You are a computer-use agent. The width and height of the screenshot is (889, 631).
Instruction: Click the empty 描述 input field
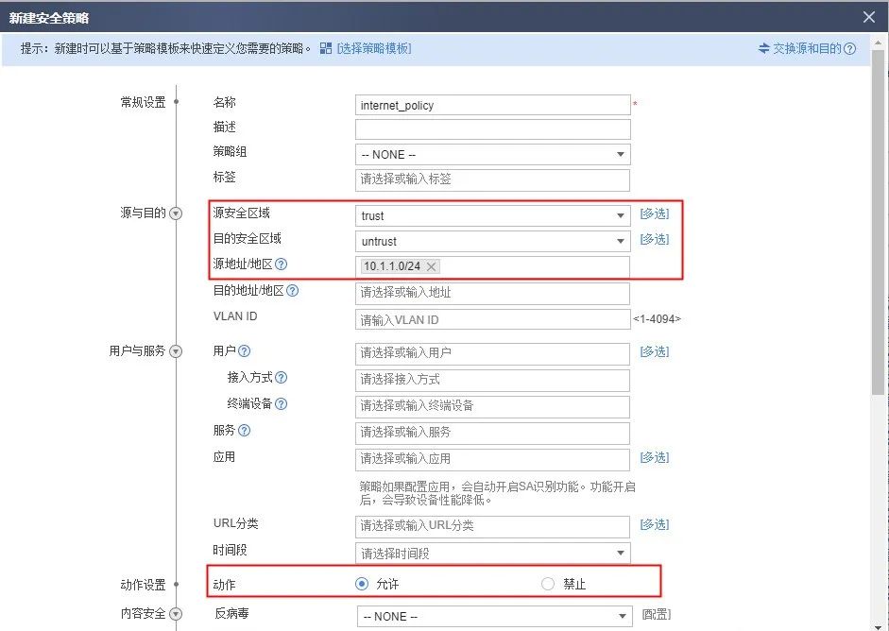(493, 129)
